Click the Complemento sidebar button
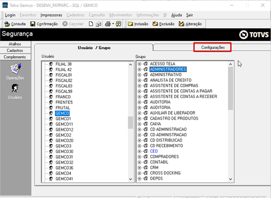The image size is (271, 198). click(15, 57)
